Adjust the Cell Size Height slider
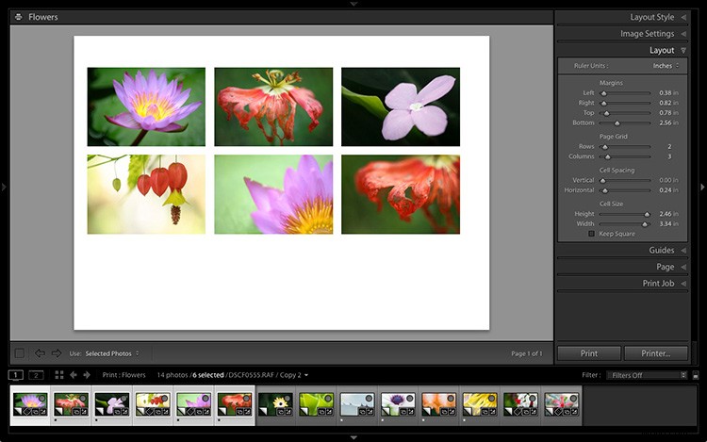The width and height of the screenshot is (707, 442). (647, 214)
